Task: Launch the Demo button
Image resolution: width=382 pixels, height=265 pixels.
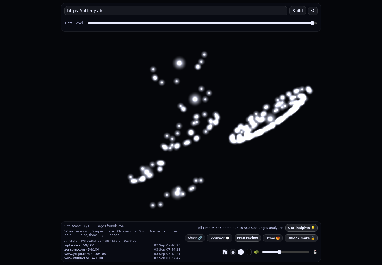Action: click(x=272, y=238)
